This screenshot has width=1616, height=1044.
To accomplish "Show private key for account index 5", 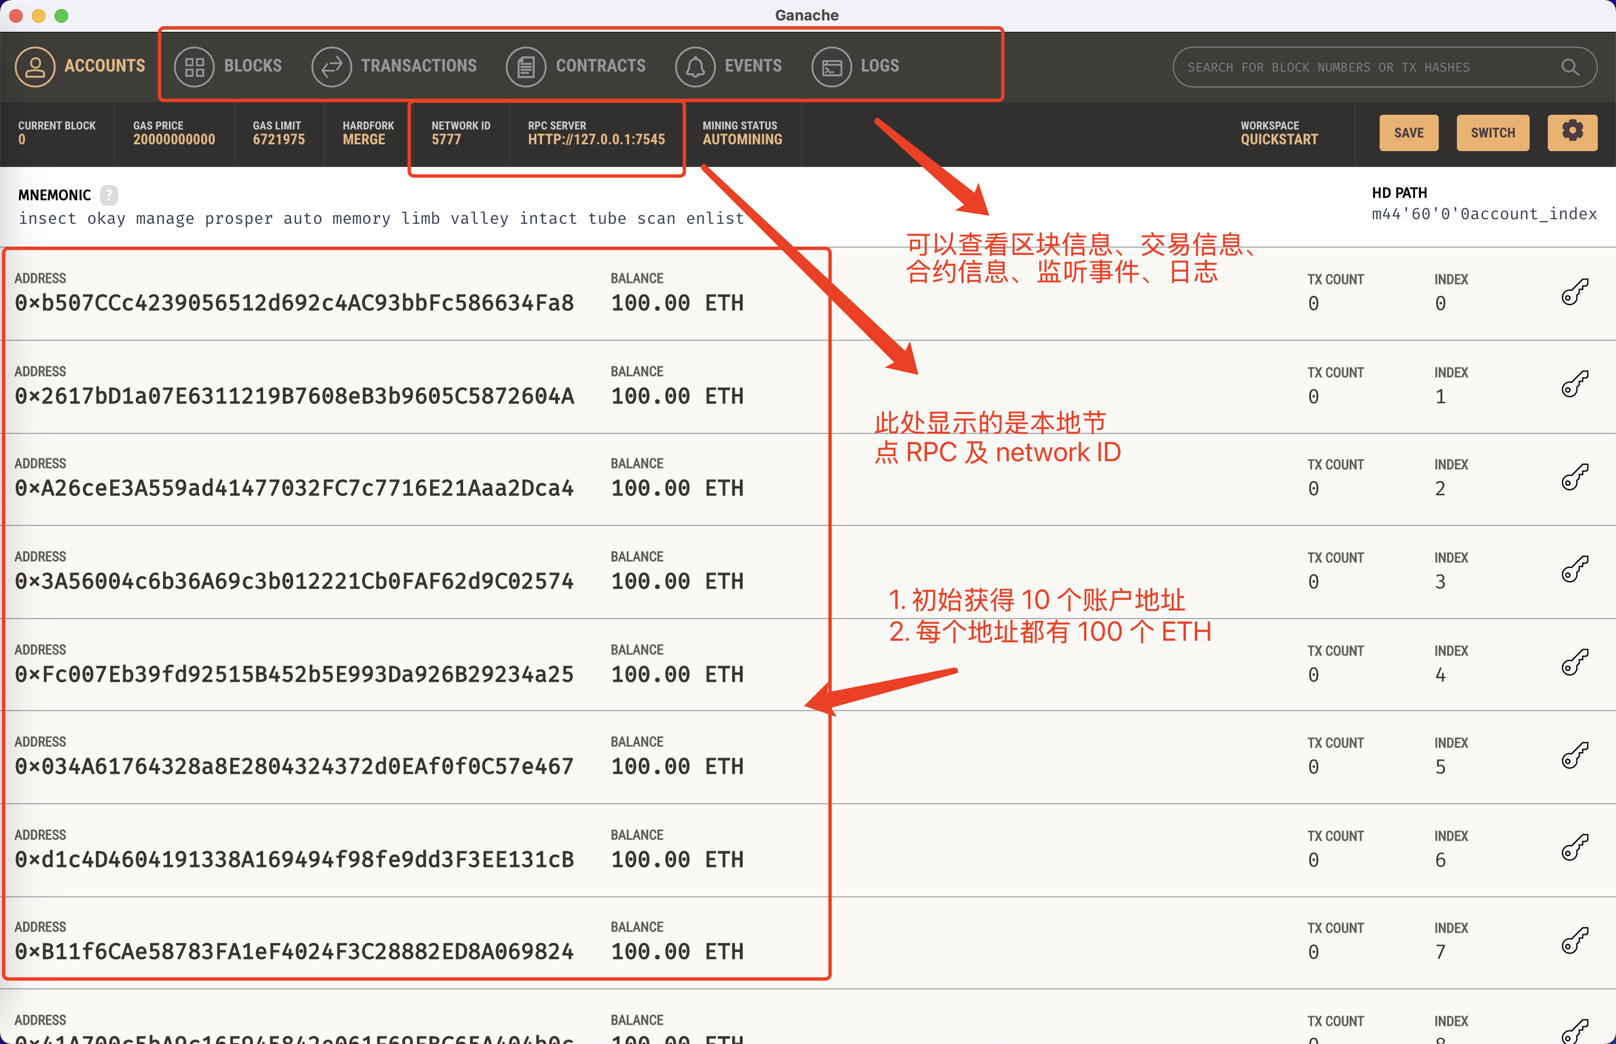I will pyautogui.click(x=1575, y=755).
